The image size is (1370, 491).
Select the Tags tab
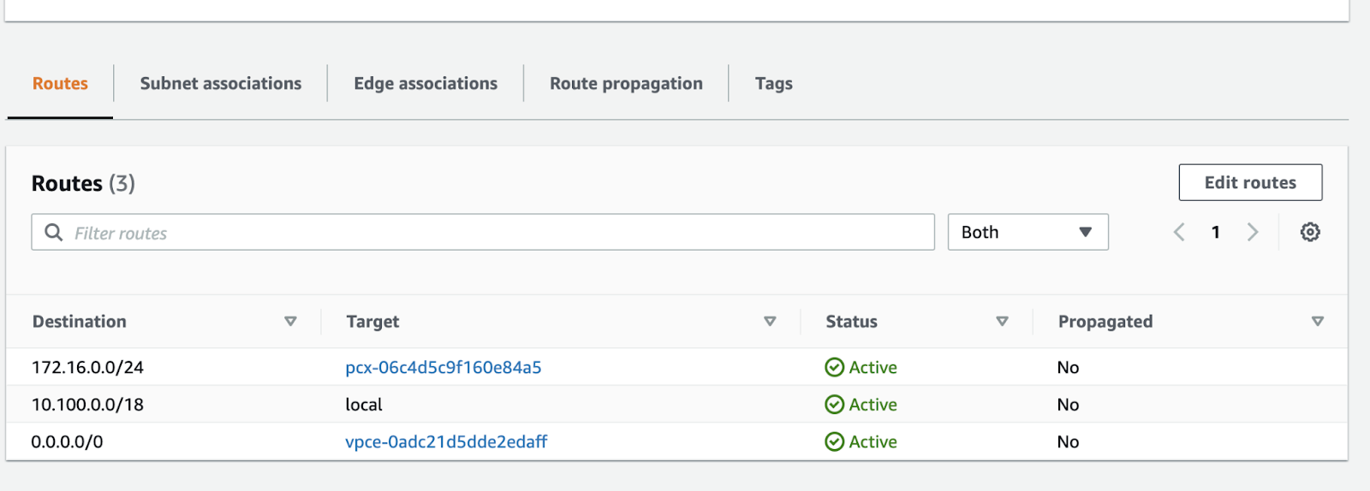point(773,84)
